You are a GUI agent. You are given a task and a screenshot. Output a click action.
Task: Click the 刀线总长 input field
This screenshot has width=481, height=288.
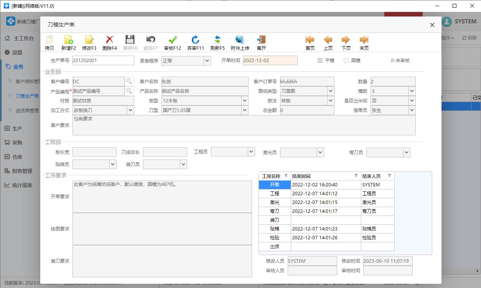[x=165, y=152]
